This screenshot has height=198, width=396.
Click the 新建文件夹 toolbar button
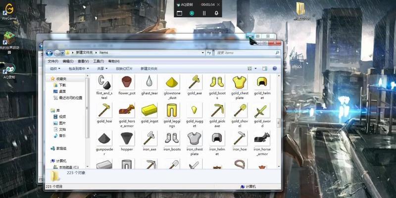(x=149, y=69)
